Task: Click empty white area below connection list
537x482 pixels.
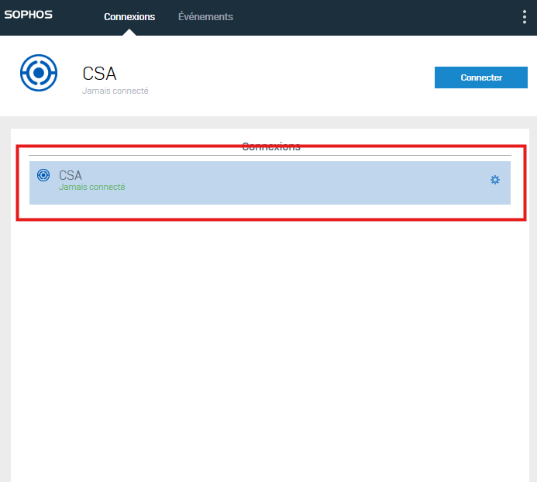Action: coord(270,343)
